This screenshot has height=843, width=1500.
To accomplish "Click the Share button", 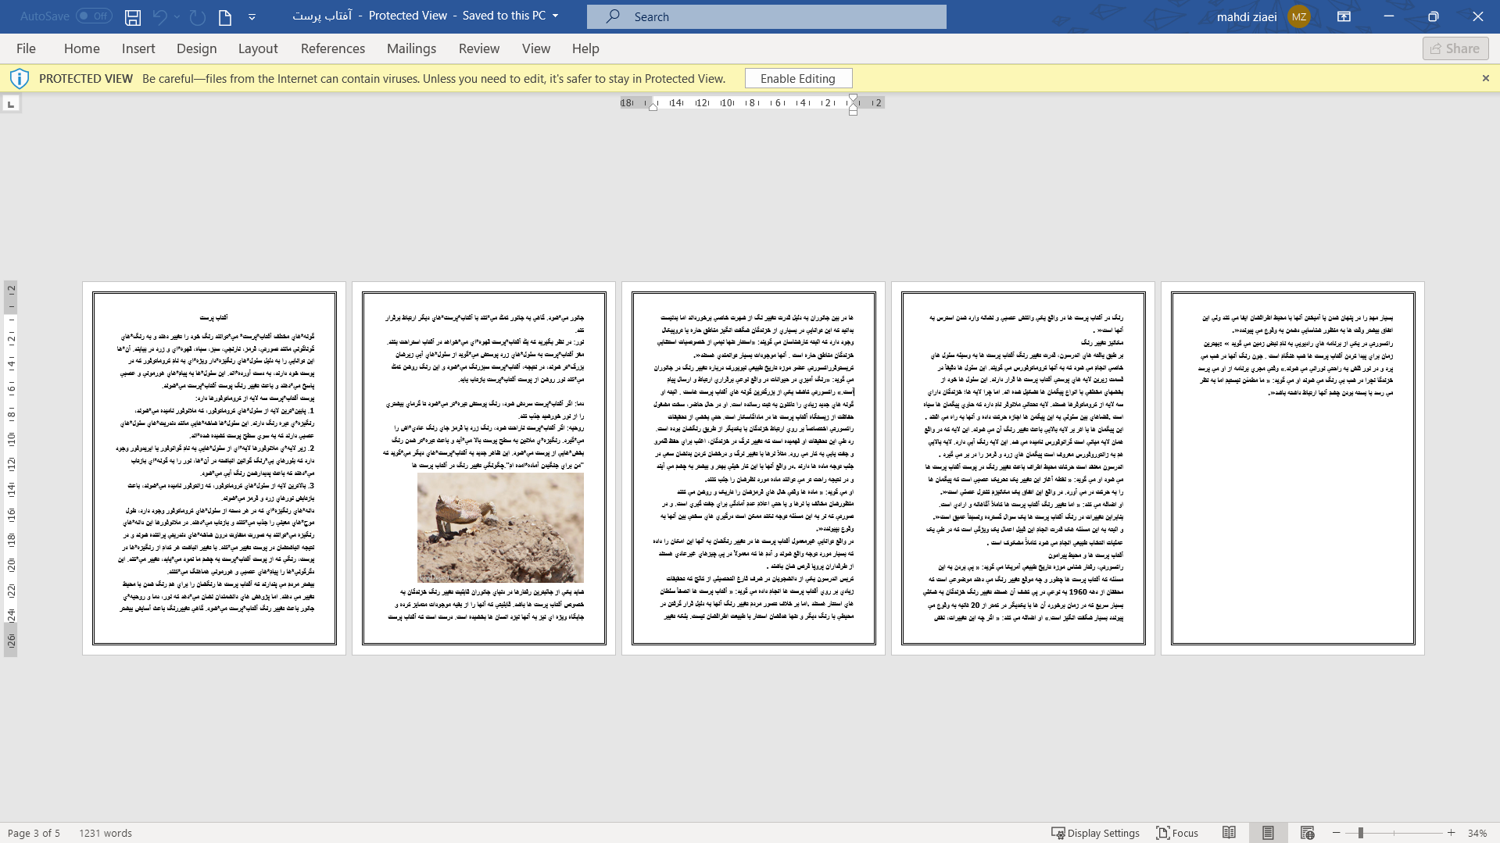I will click(1455, 48).
